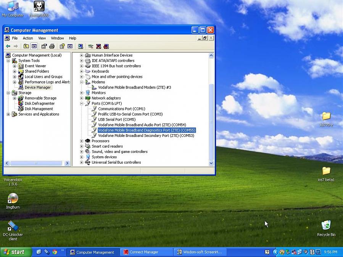This screenshot has width=343, height=257.
Task: Click the Print icon in the toolbar
Action: (x=52, y=46)
